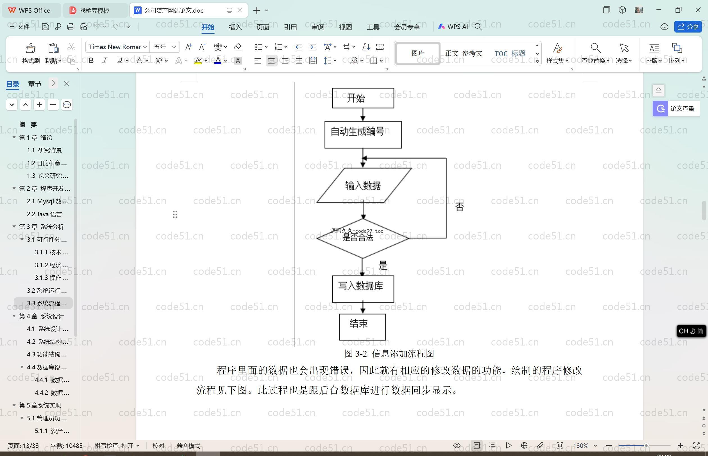Click the Clear formatting eraser icon
Image resolution: width=708 pixels, height=456 pixels.
(x=238, y=47)
